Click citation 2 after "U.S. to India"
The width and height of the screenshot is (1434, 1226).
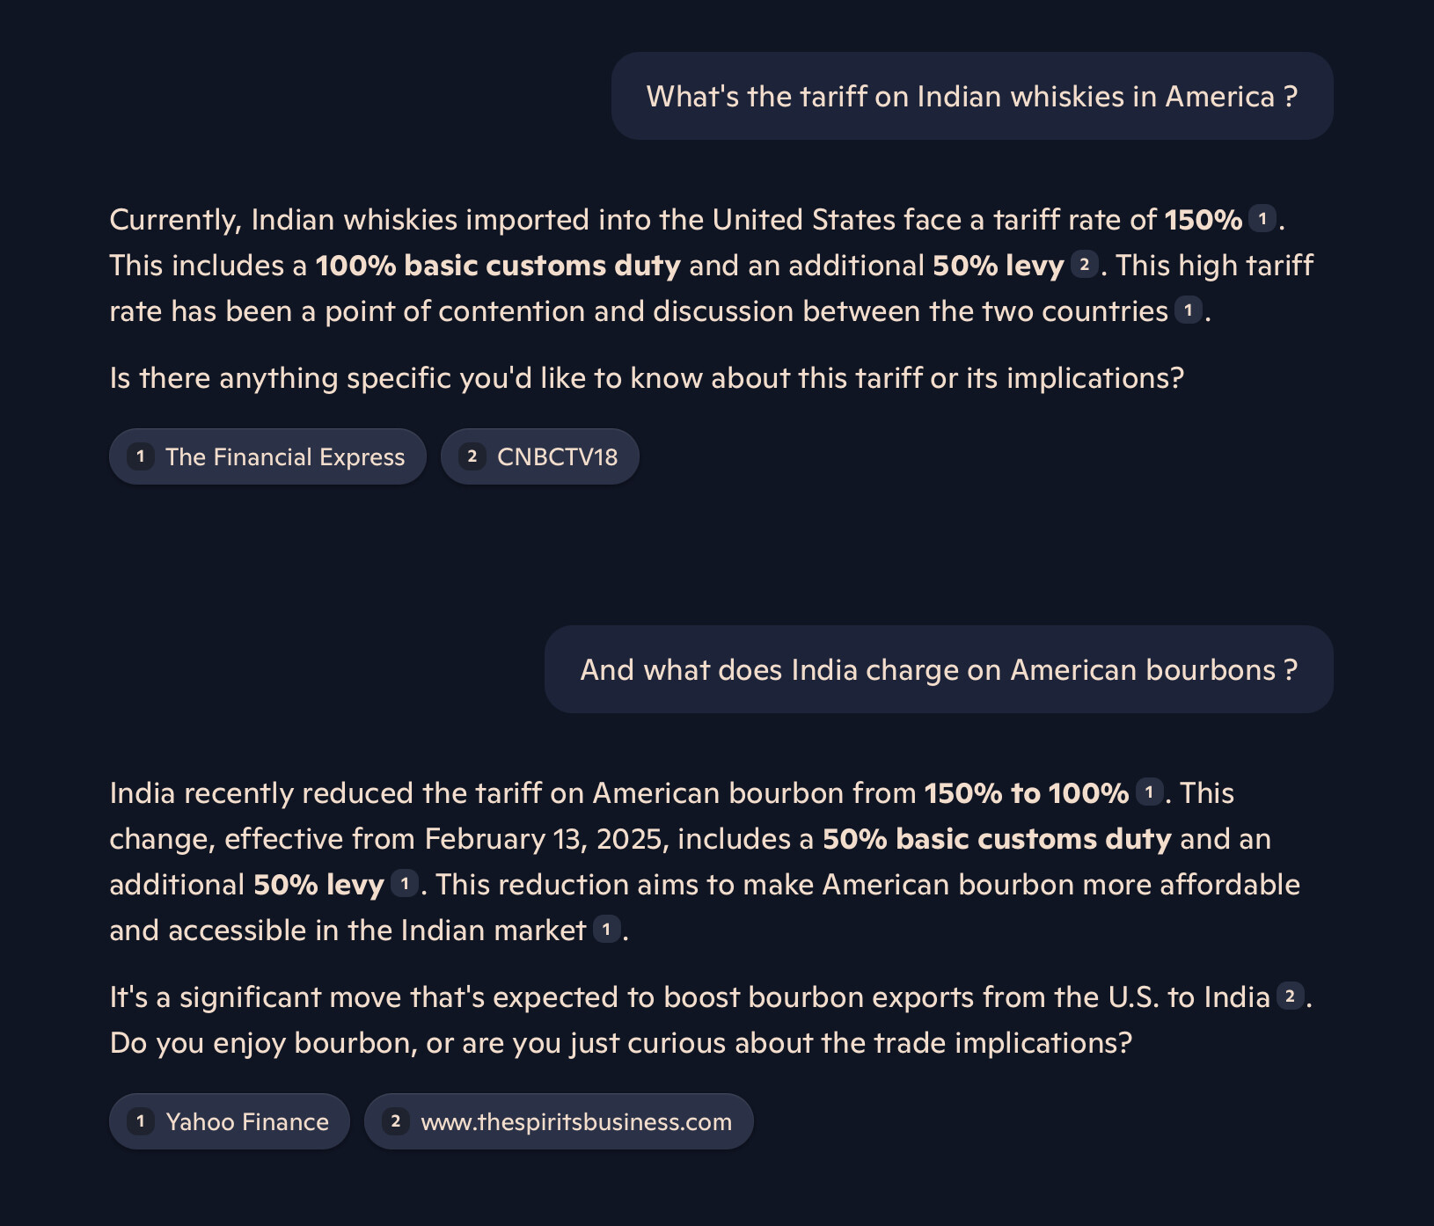click(x=1290, y=996)
